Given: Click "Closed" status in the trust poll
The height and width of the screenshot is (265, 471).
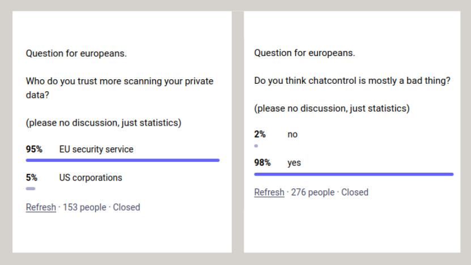Looking at the screenshot, I should point(126,207).
